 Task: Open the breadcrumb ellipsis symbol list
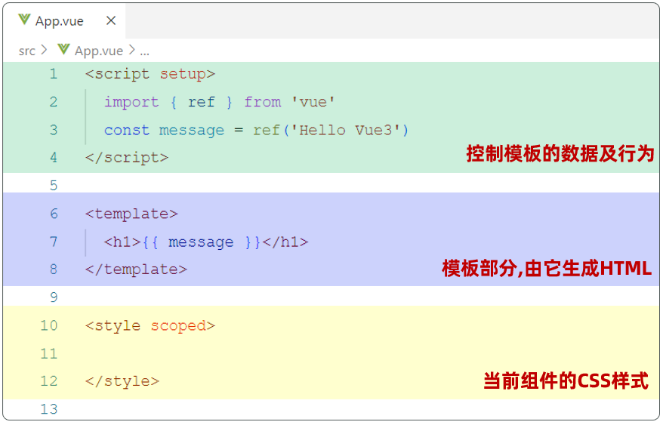145,54
